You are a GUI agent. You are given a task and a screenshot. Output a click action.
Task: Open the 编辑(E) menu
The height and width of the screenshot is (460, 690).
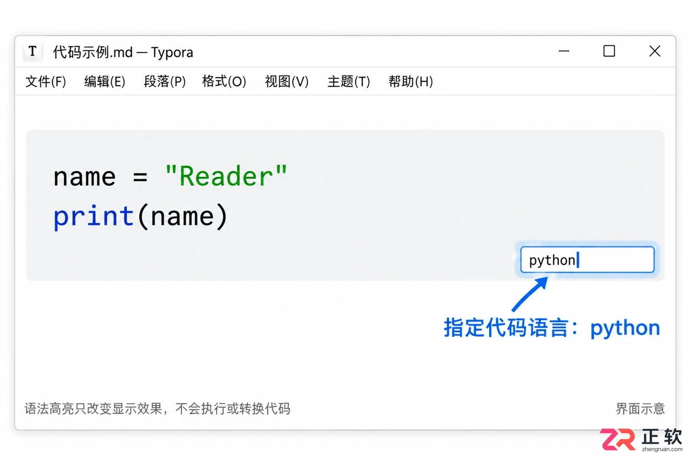point(104,81)
